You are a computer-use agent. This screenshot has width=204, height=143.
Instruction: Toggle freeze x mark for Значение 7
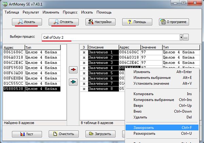[84, 84]
